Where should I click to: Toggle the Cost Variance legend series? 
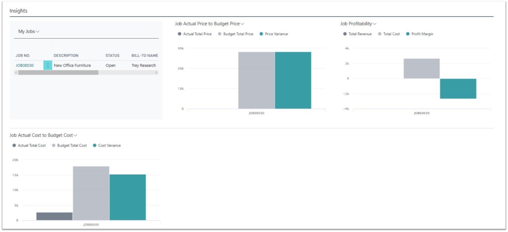pyautogui.click(x=107, y=145)
